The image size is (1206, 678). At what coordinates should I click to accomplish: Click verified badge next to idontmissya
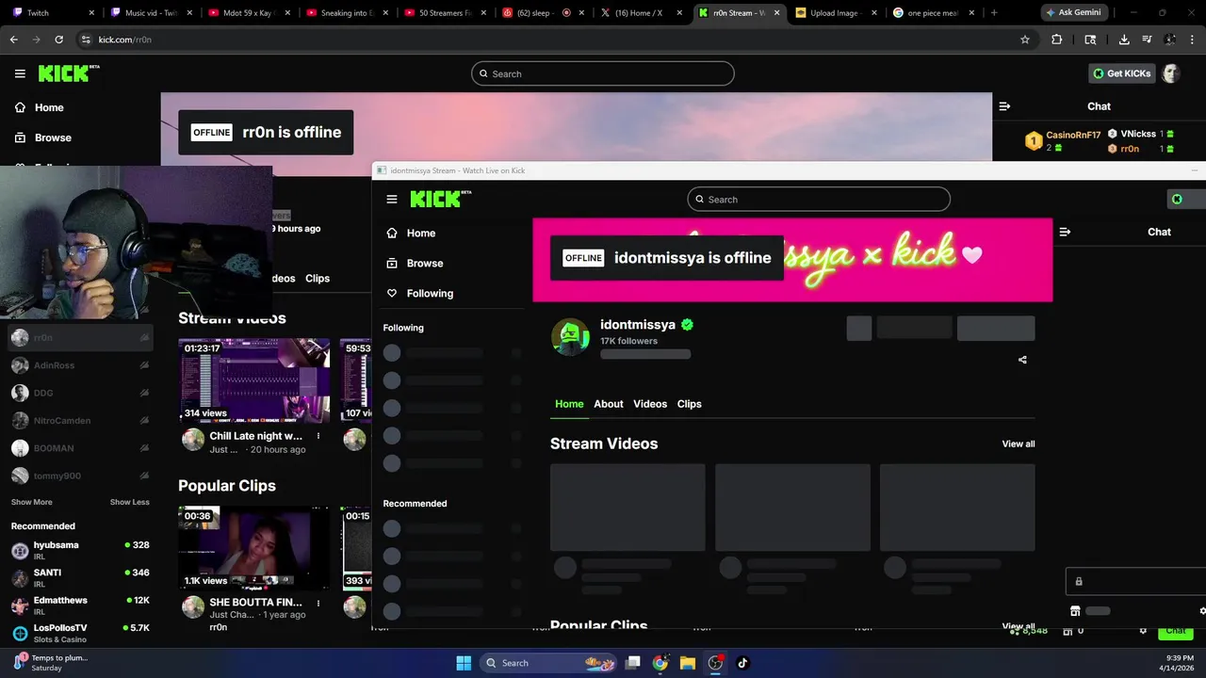688,324
